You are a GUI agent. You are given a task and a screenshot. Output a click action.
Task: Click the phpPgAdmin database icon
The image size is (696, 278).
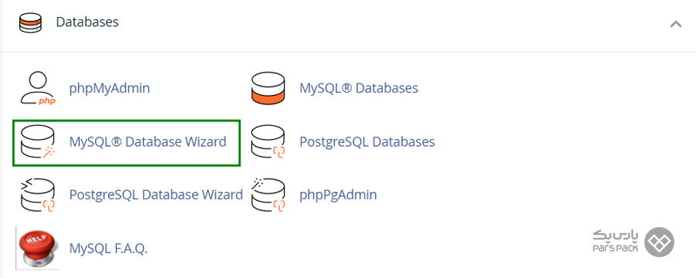268,195
